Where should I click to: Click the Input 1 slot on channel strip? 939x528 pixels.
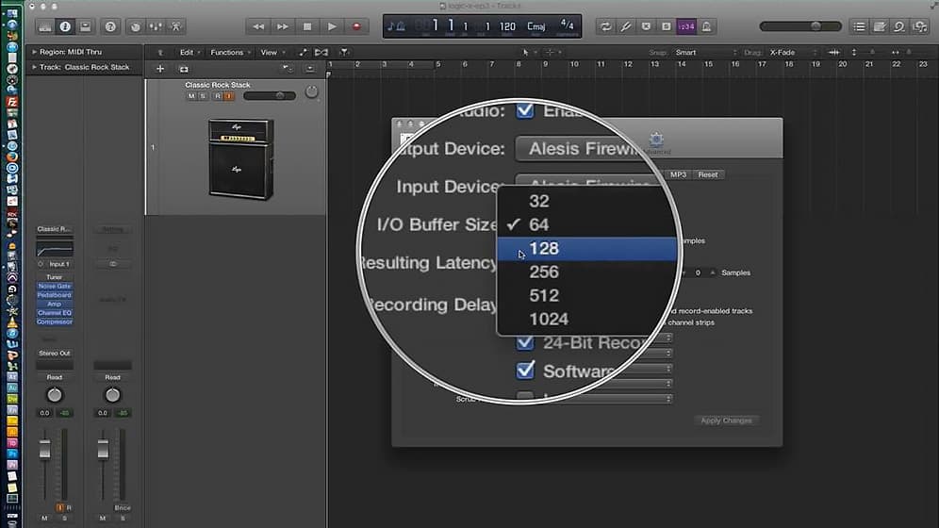coord(58,264)
